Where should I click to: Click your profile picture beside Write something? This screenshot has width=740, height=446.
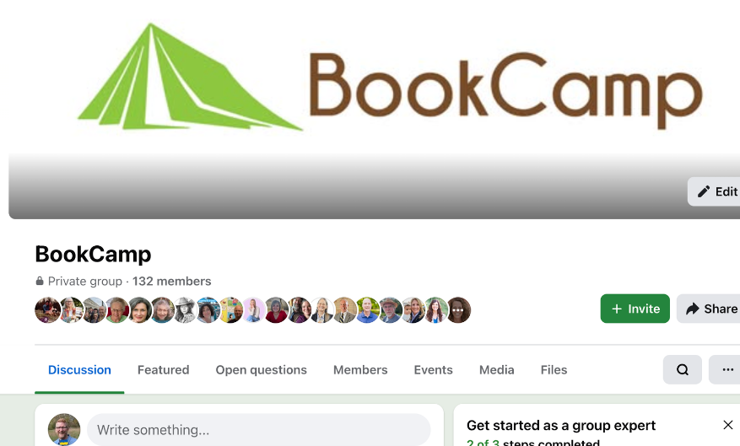point(64,429)
